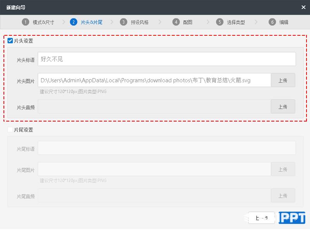Upload a 片头音频 audio file
This screenshot has height=231, width=310.
[283, 107]
